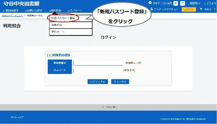Click the こんにちはゲストさん greeting text

[x=166, y=9]
